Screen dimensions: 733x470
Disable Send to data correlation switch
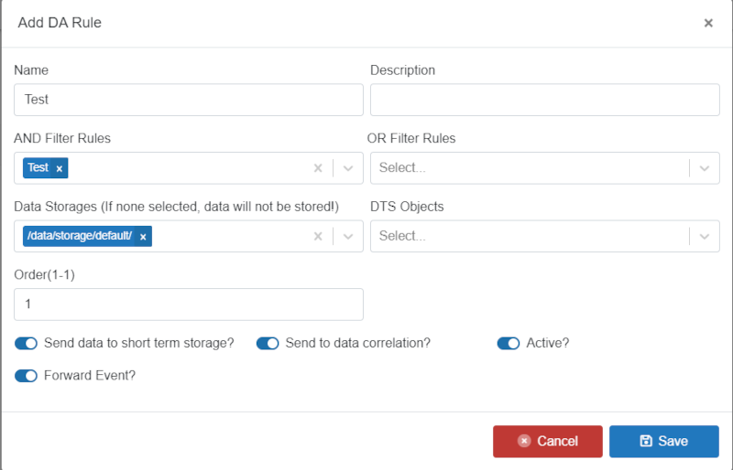click(268, 343)
